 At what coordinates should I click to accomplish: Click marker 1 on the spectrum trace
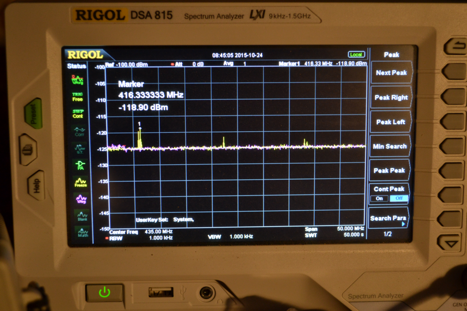pos(140,128)
